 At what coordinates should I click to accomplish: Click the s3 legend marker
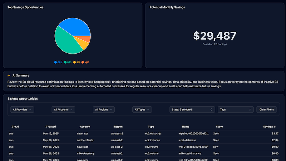pos(74,62)
